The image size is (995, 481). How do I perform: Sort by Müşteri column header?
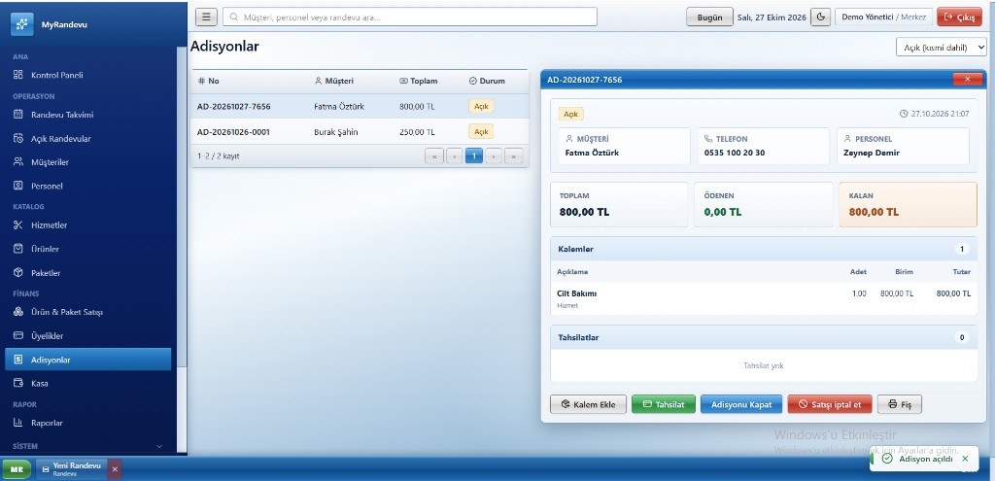[334, 82]
